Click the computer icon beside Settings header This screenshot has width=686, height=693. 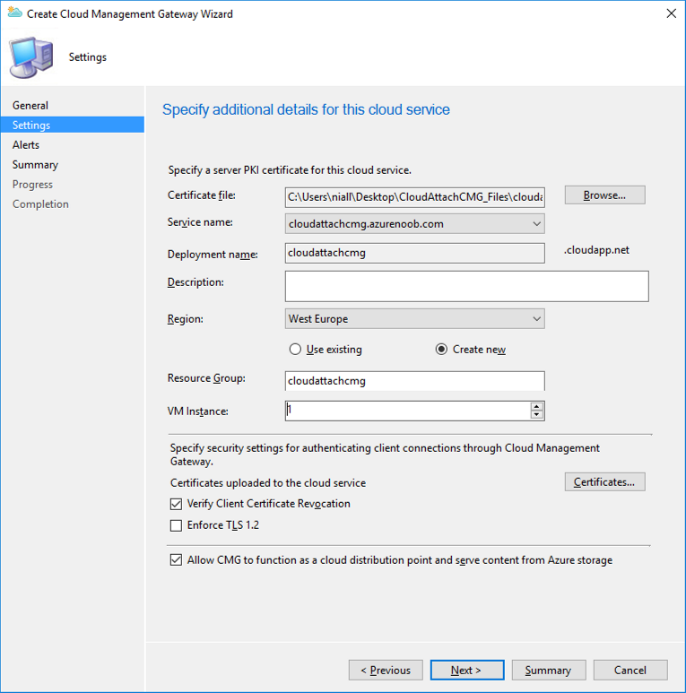pos(31,57)
